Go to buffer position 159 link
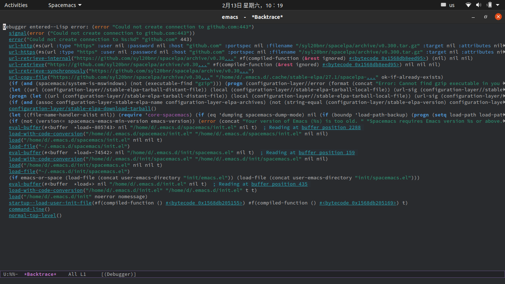Screen dimensions: 505x284 (x=327, y=152)
